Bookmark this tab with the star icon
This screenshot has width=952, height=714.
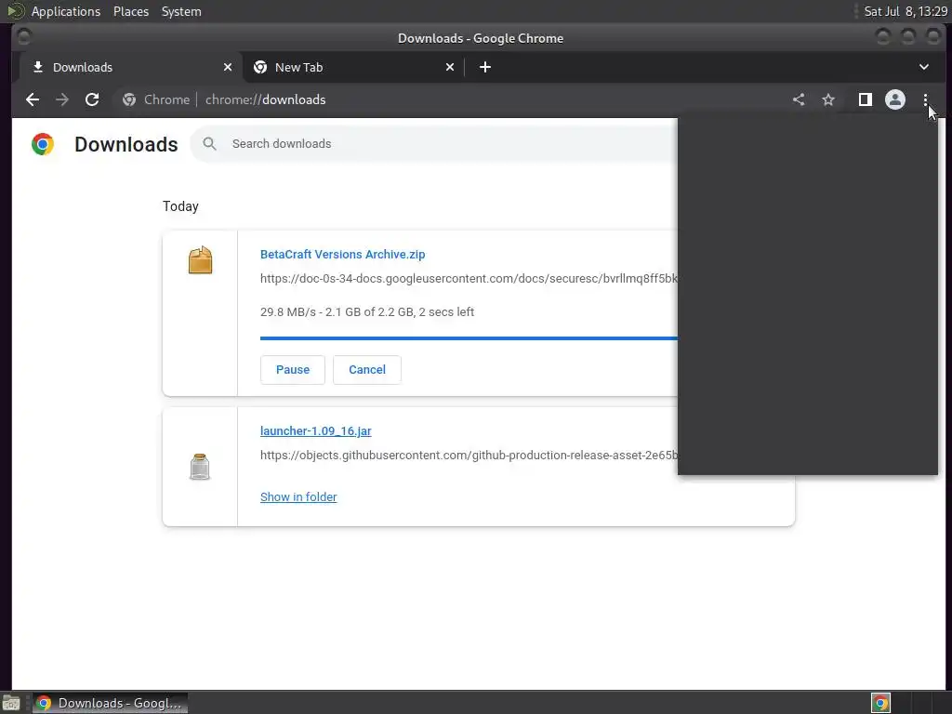pyautogui.click(x=828, y=99)
